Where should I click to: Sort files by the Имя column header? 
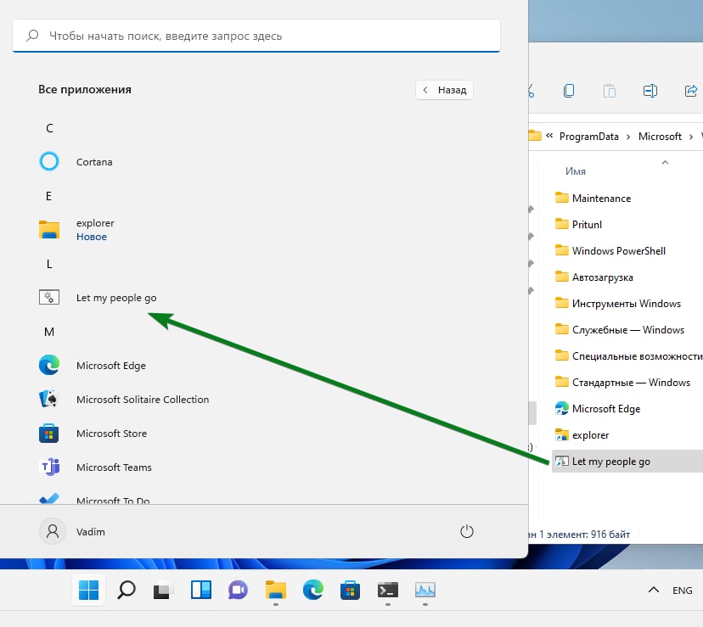(576, 171)
